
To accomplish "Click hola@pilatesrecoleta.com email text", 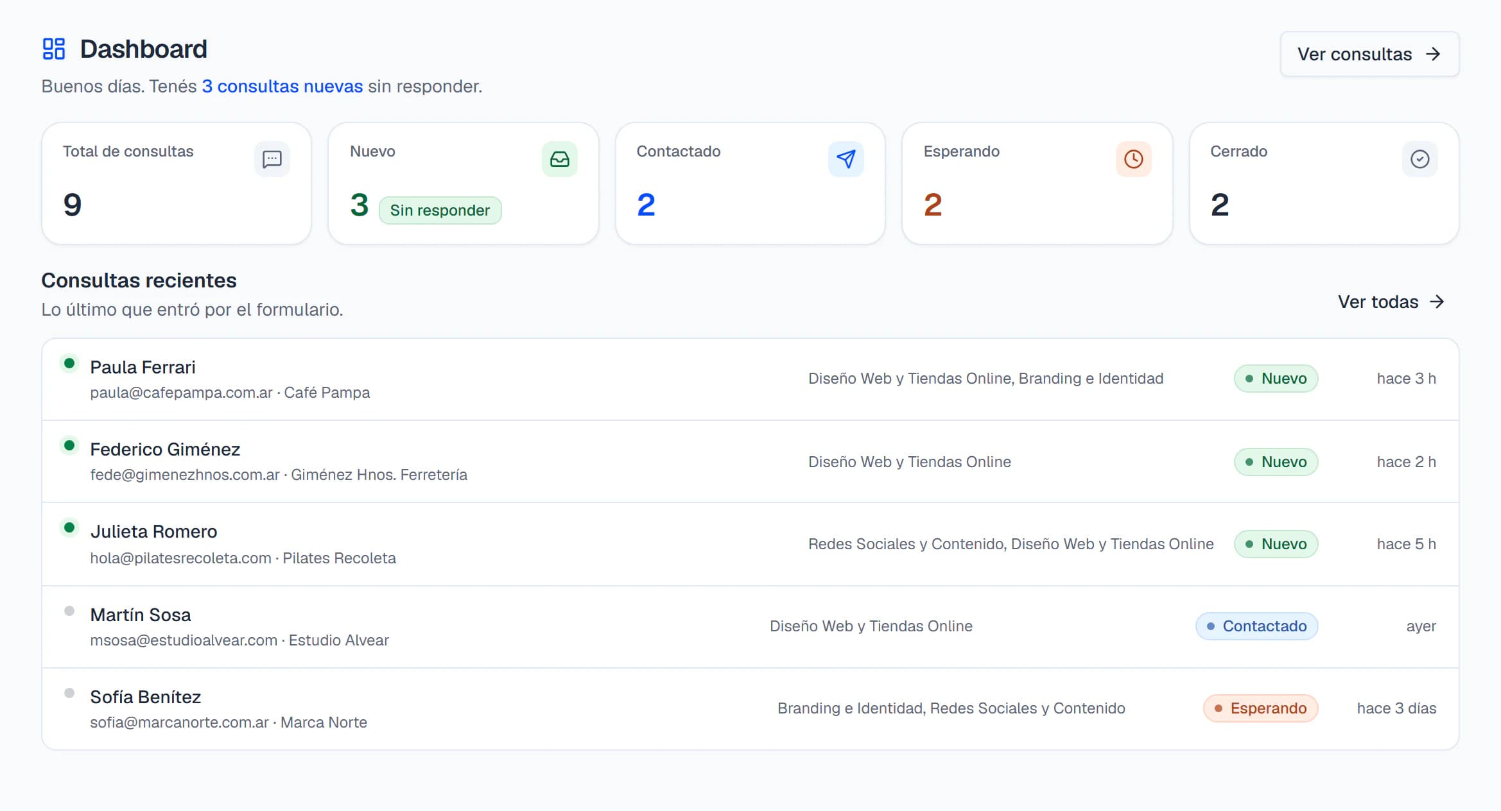I will [180, 558].
